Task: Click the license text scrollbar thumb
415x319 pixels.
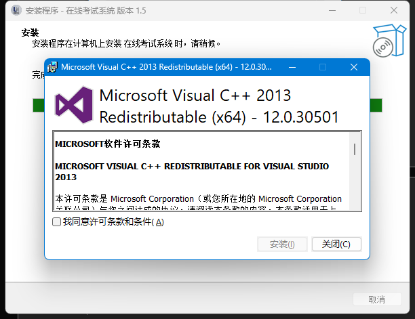Action: tap(355, 149)
